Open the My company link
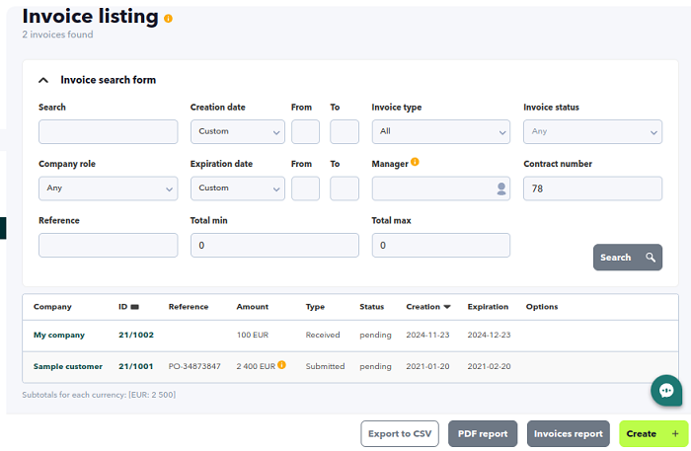 [x=59, y=336]
